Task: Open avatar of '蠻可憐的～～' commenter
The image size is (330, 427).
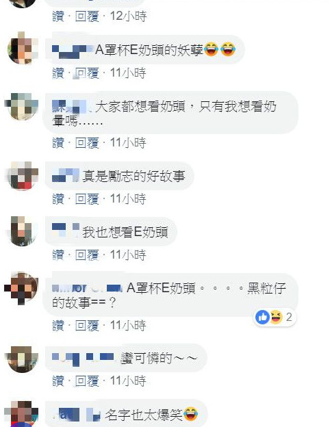Action: (23, 359)
